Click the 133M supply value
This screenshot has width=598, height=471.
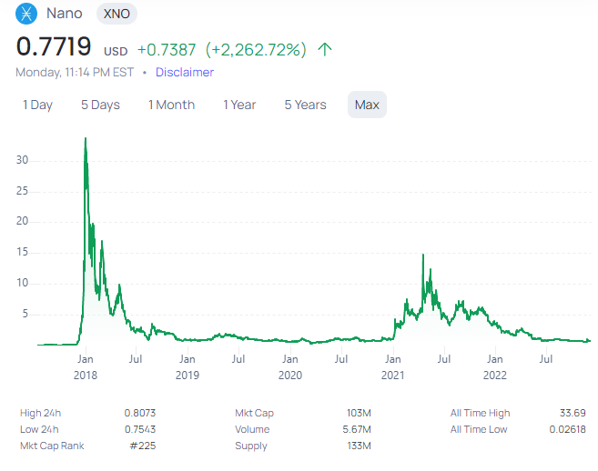(359, 446)
